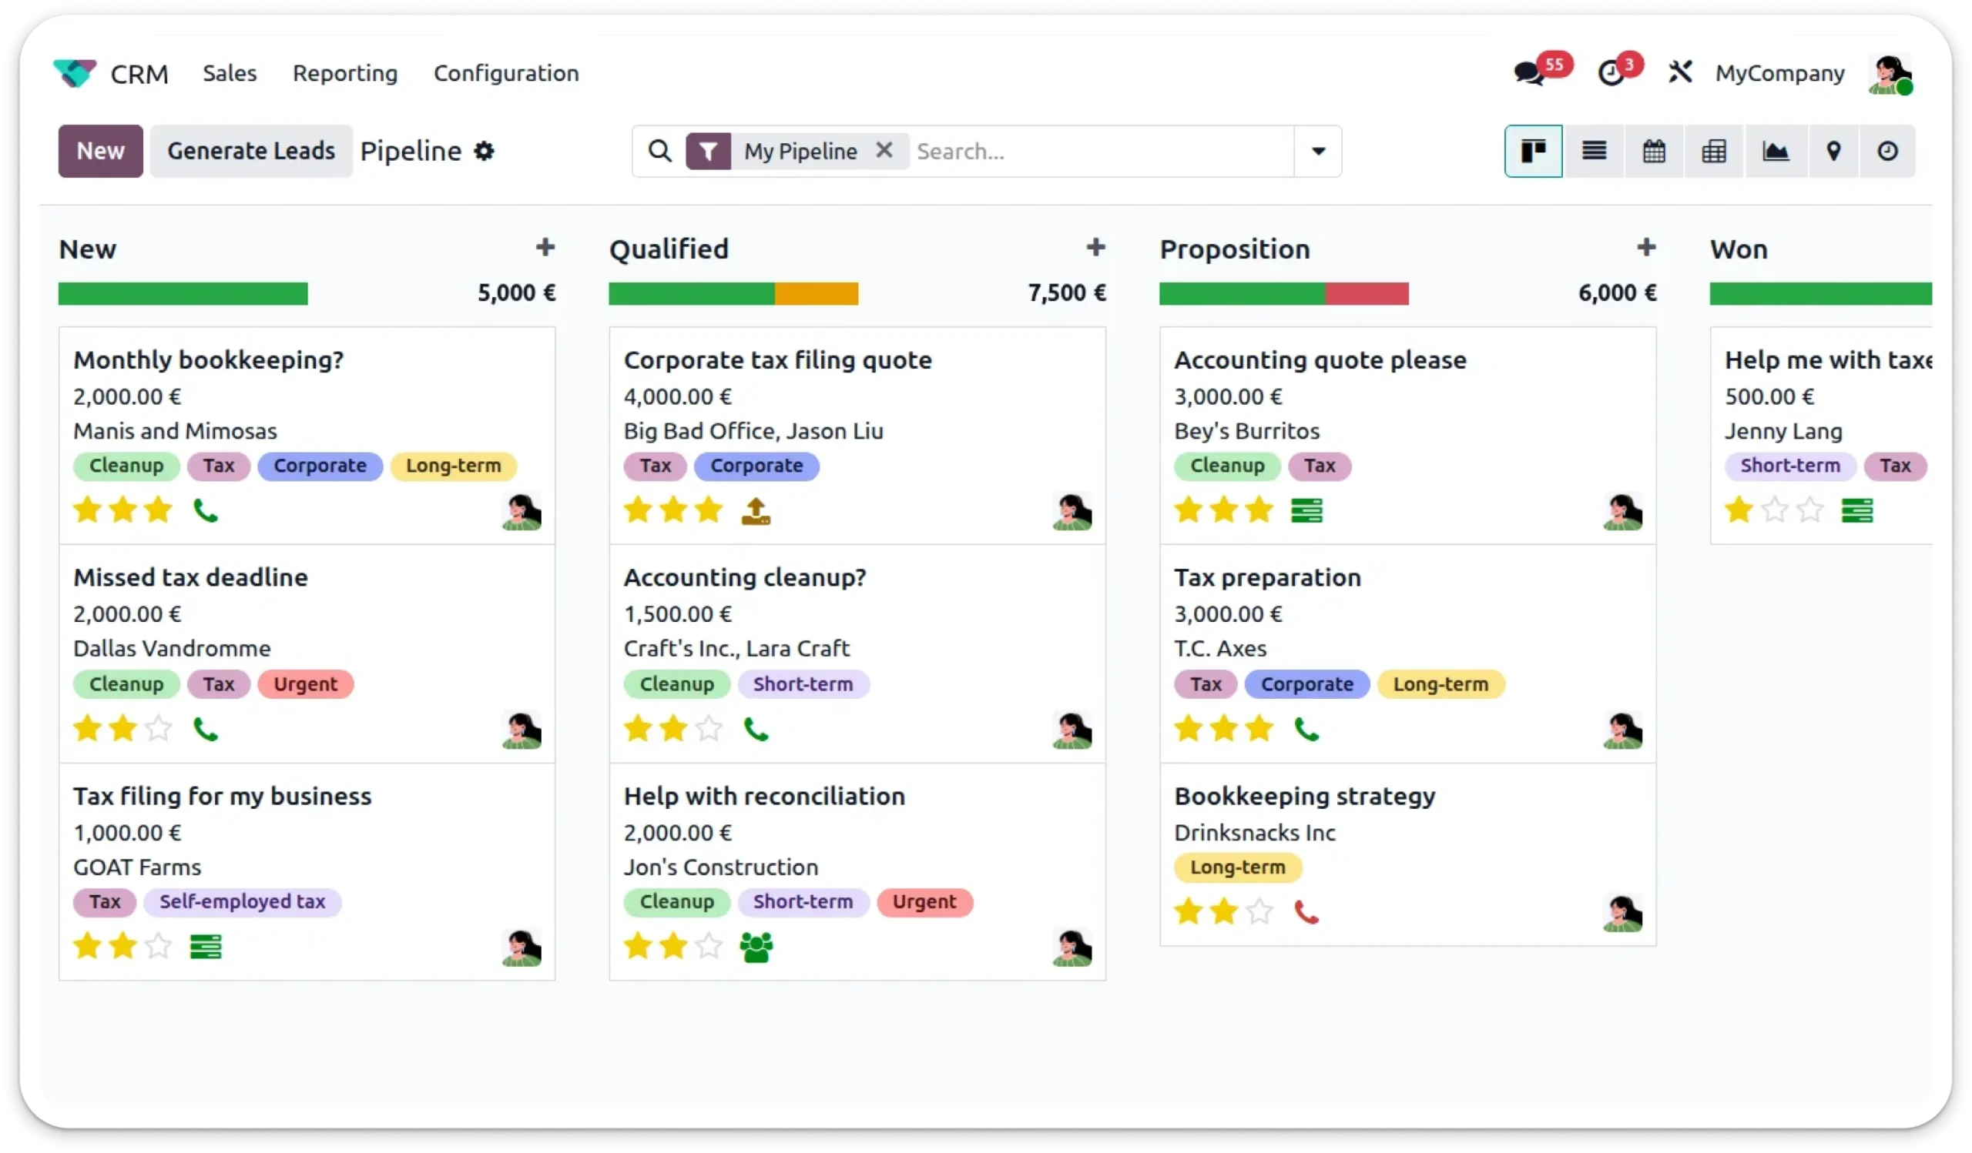1972x1153 pixels.
Task: Set third star on Missed tax deadline
Action: (159, 729)
